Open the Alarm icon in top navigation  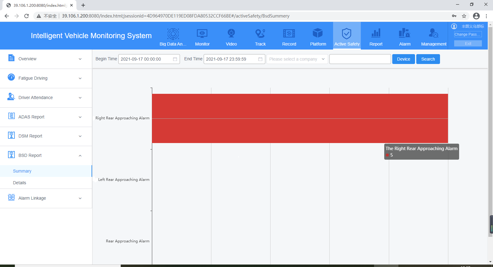[405, 33]
